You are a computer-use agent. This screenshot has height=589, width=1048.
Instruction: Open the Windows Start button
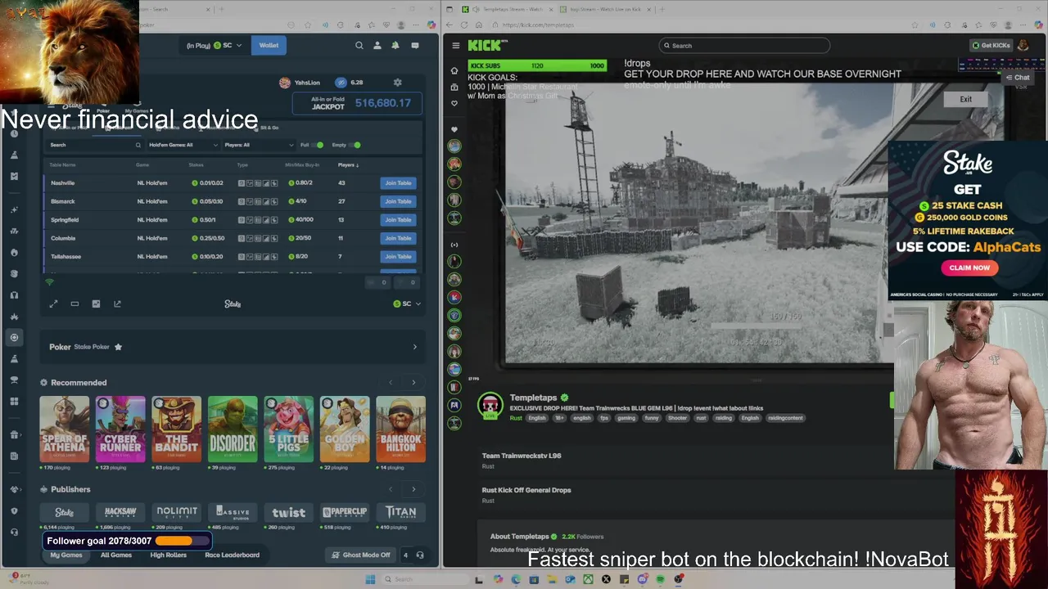point(370,579)
